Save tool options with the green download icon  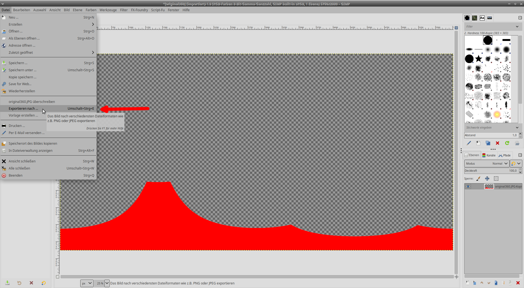point(7,283)
